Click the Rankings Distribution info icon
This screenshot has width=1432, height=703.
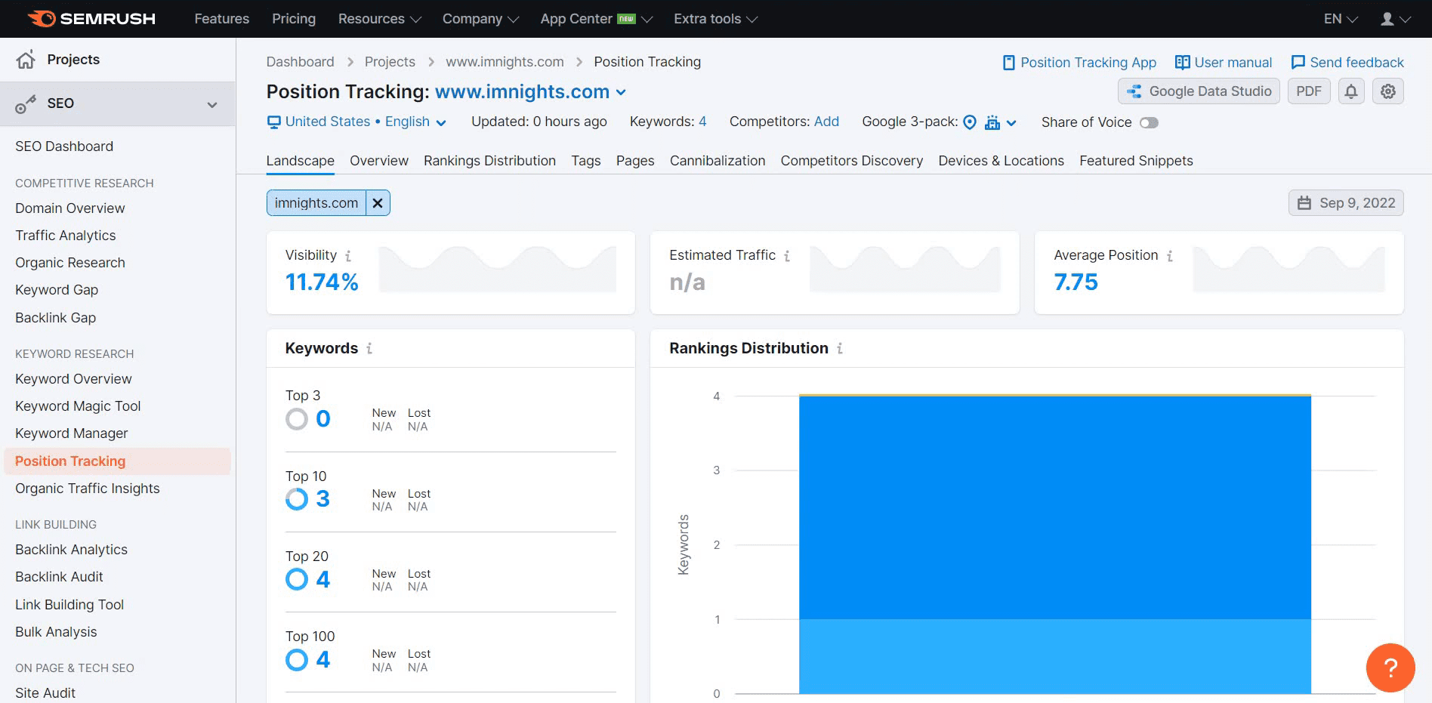point(840,349)
